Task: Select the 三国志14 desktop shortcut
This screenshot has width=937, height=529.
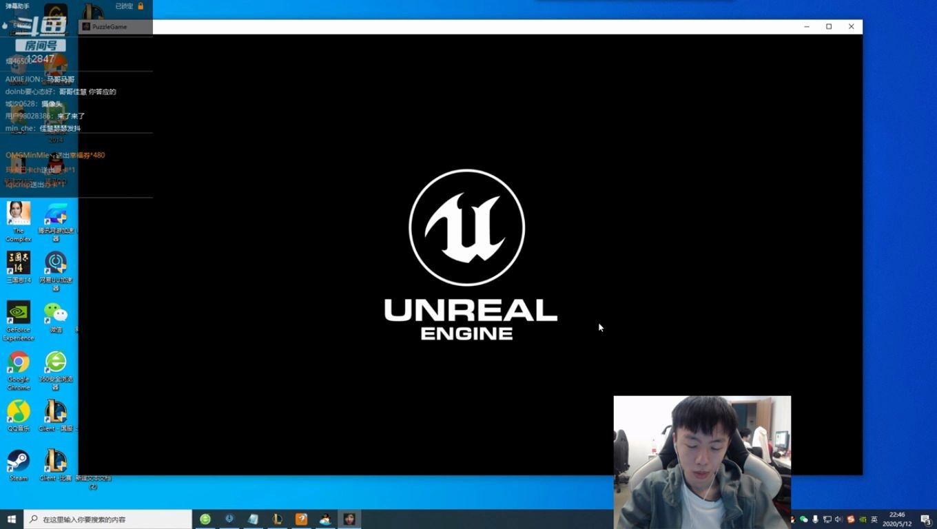Action: [x=19, y=267]
